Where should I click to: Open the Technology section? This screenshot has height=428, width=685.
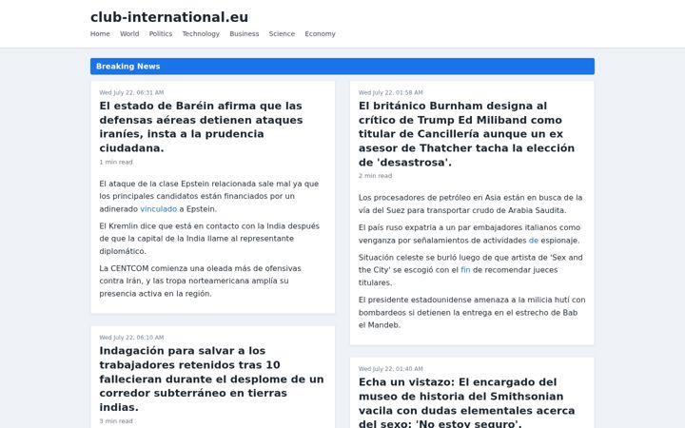201,33
